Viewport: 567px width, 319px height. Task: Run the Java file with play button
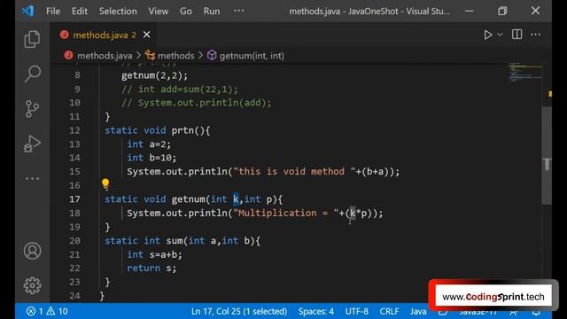488,35
